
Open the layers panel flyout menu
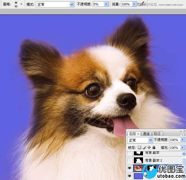[184, 135]
